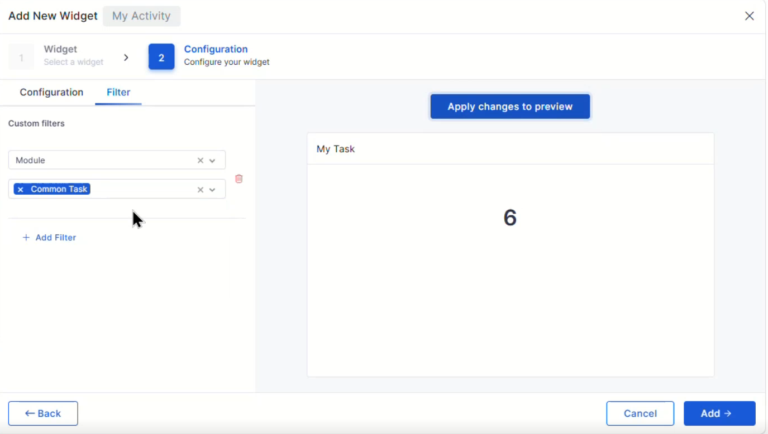Screen dimensions: 768x434
Task: Remove the Common Task tag chip
Action: pos(20,190)
